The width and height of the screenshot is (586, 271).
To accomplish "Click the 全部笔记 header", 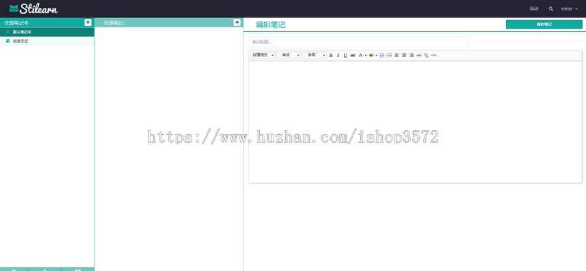I will 113,23.
